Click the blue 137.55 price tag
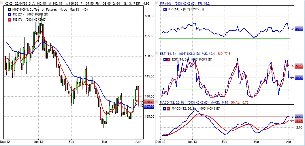Screen dimensions: 305x146 coord(149,106)
